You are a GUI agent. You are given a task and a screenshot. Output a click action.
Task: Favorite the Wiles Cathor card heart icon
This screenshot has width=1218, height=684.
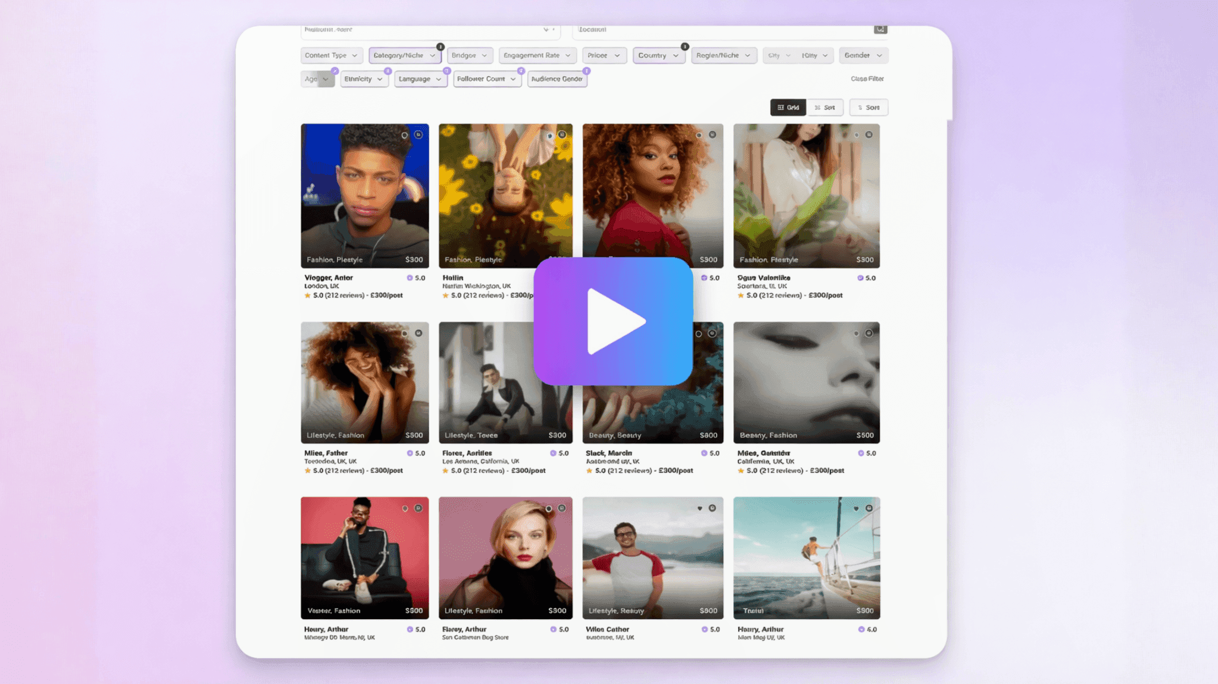(699, 508)
